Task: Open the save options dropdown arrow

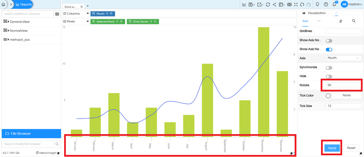Action: [x=254, y=5]
